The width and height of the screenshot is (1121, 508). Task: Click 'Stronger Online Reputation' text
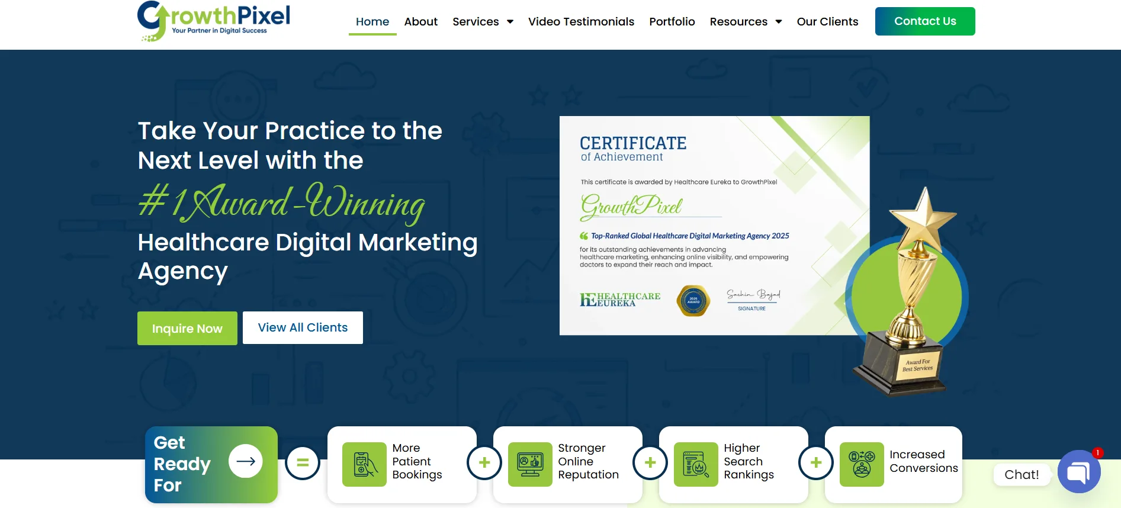[588, 461]
